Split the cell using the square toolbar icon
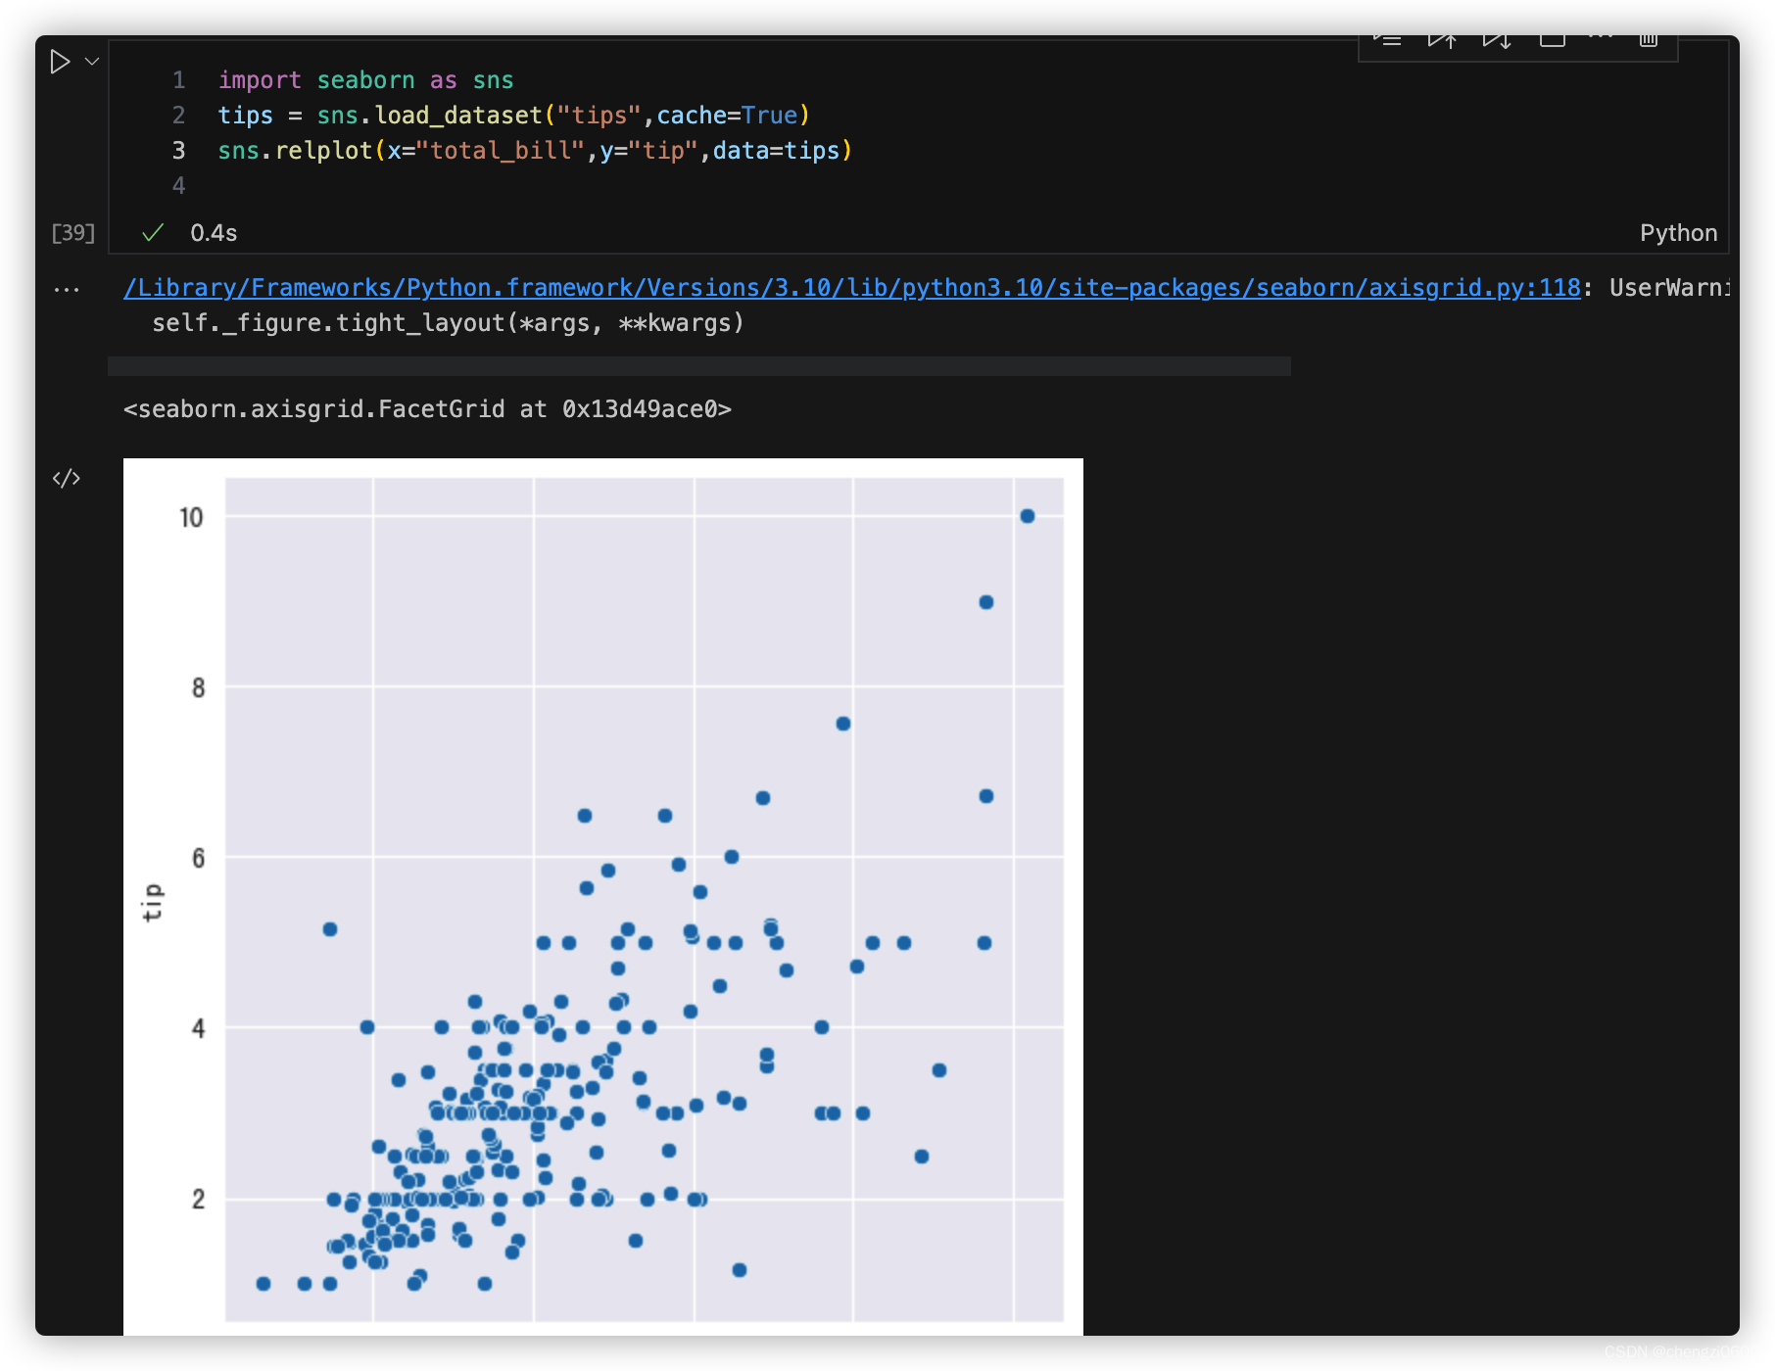Image resolution: width=1775 pixels, height=1371 pixels. tap(1553, 39)
